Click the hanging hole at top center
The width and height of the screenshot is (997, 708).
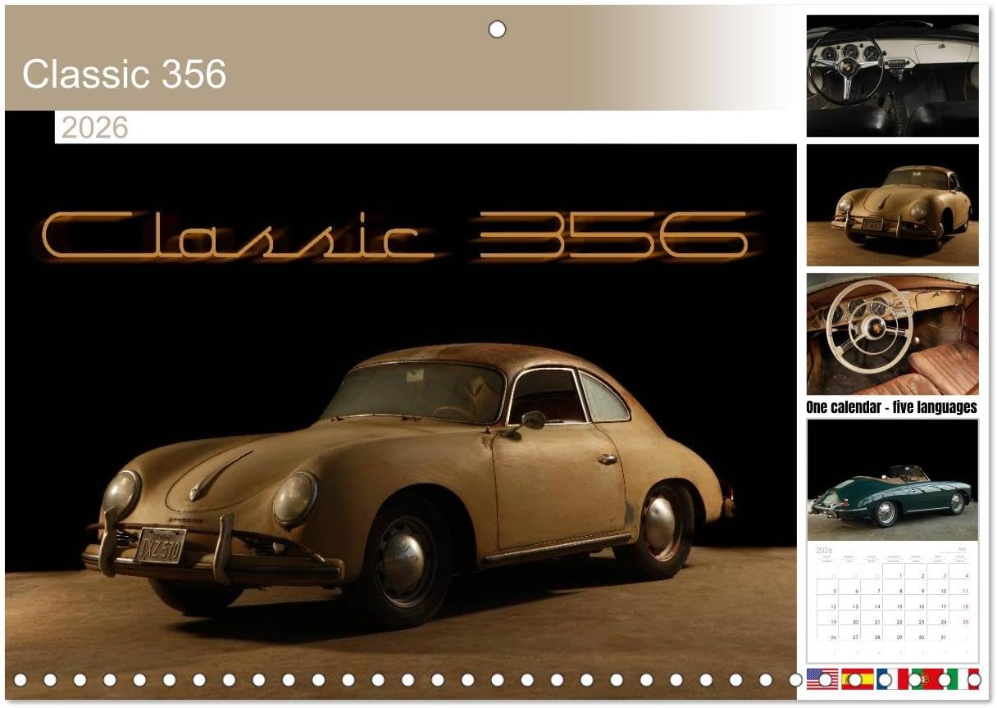point(497,29)
